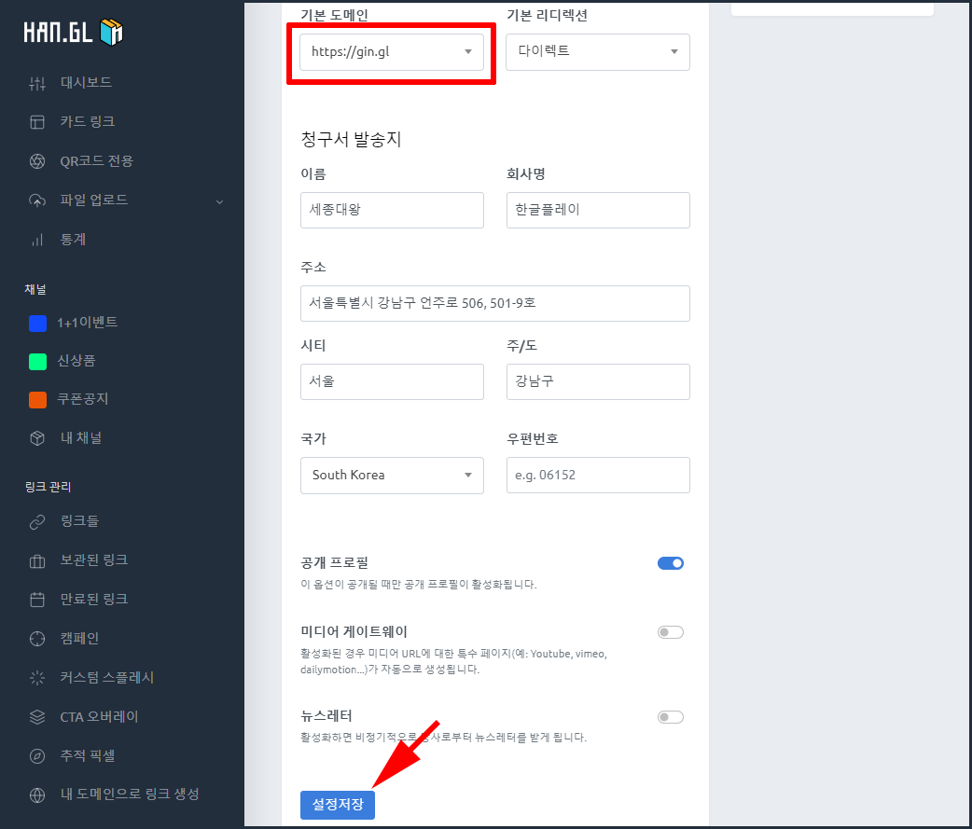
Task: Click the globe icon for 내 도메인
Action: click(x=37, y=794)
